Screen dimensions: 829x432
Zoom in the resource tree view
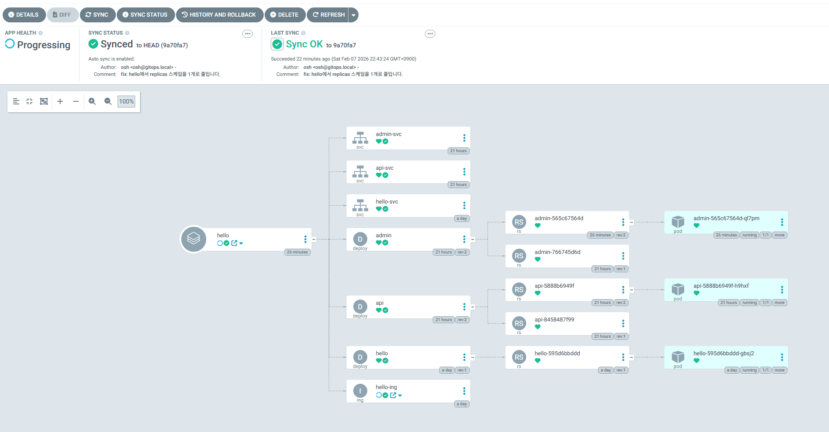[92, 101]
